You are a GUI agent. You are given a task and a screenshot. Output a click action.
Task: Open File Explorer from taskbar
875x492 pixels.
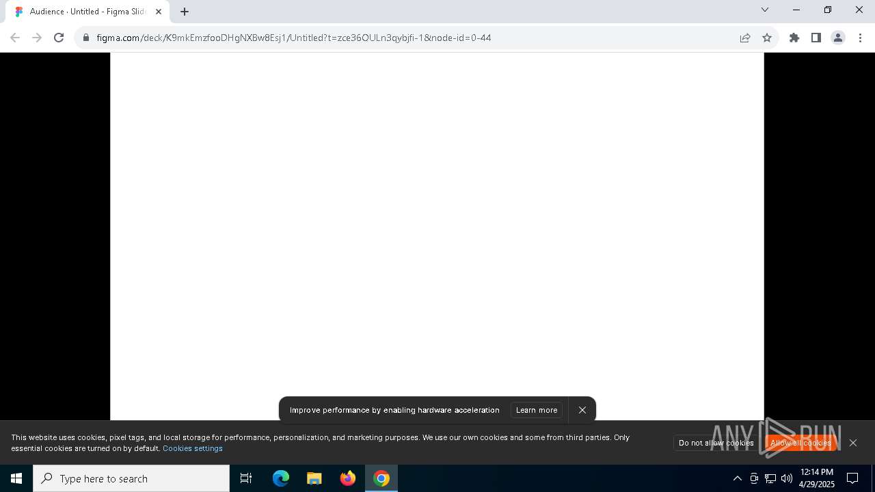(x=314, y=478)
